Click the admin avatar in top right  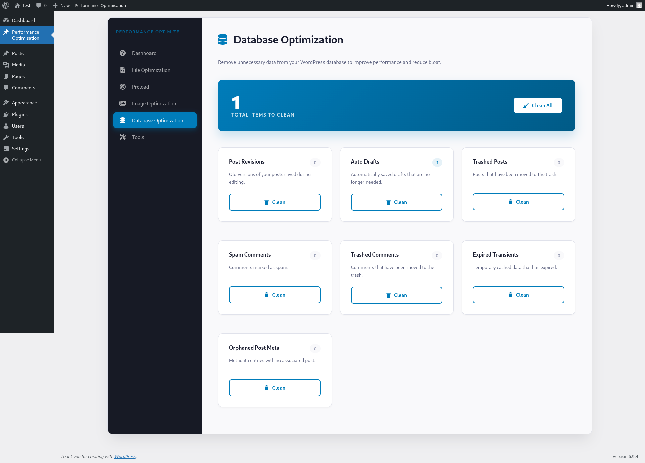(x=639, y=5)
